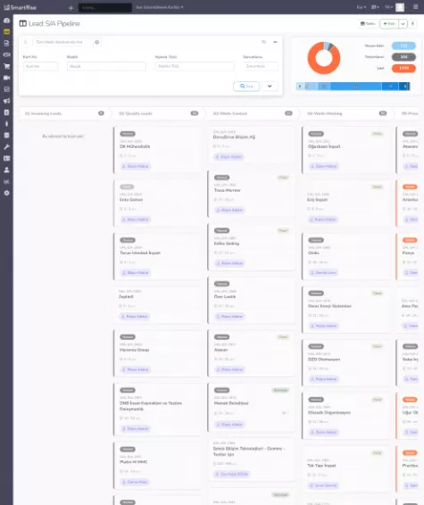424x505 pixels.
Task: Open the hamburger menu at top right
Action: (x=416, y=7)
